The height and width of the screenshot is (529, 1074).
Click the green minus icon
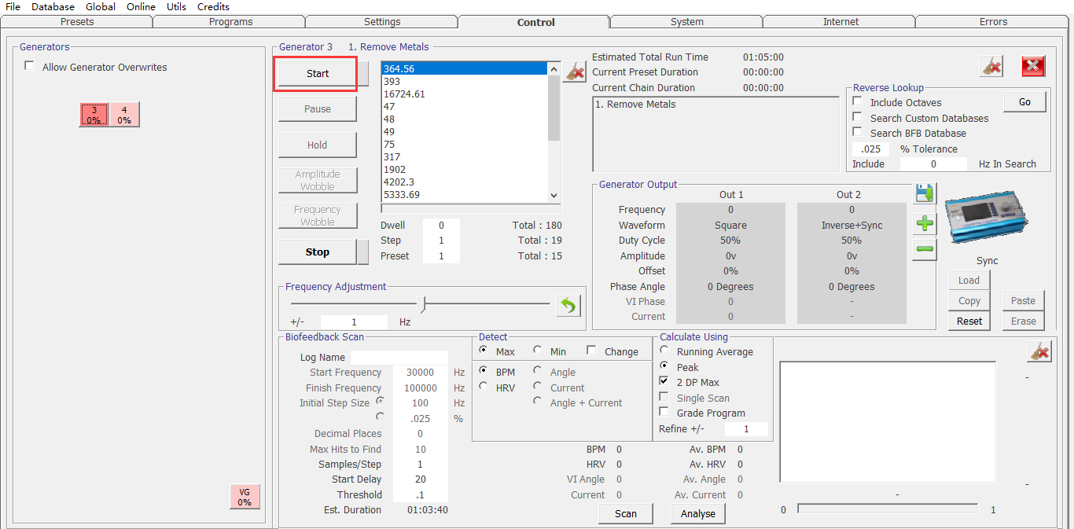[925, 250]
